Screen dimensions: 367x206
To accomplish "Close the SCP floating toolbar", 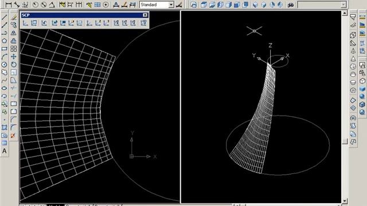I will 145,15.
